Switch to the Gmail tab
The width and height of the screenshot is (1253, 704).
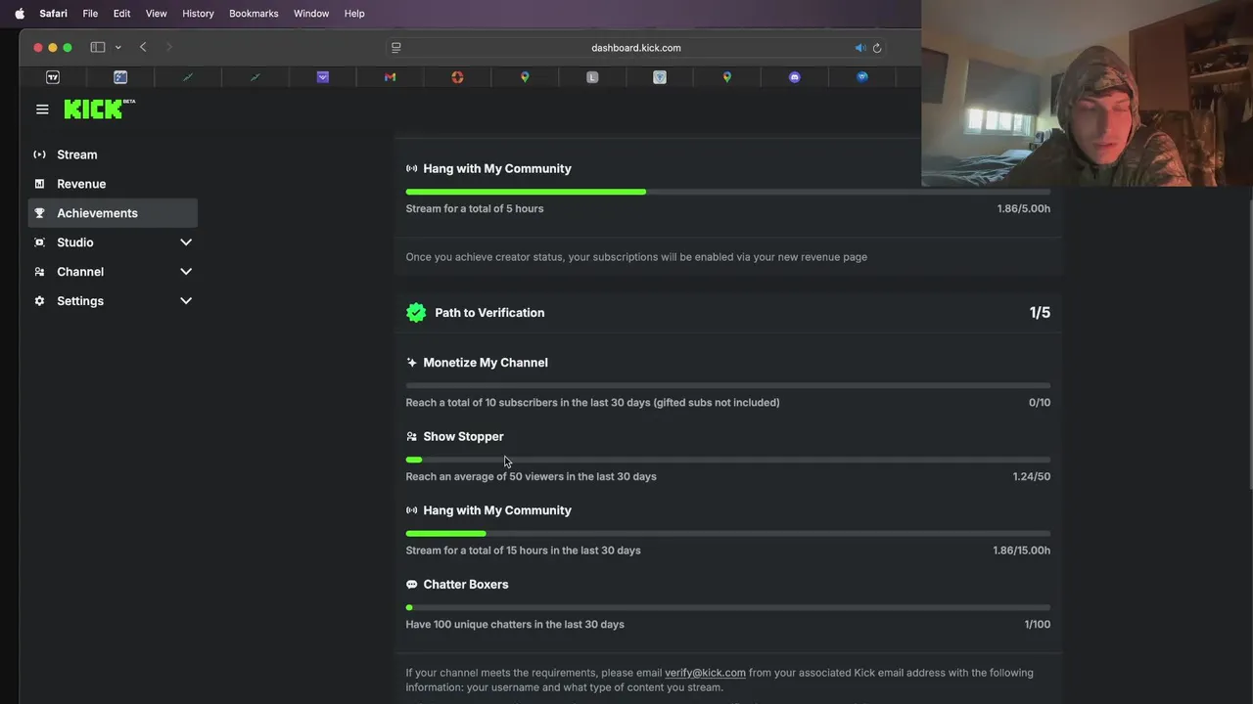390,77
